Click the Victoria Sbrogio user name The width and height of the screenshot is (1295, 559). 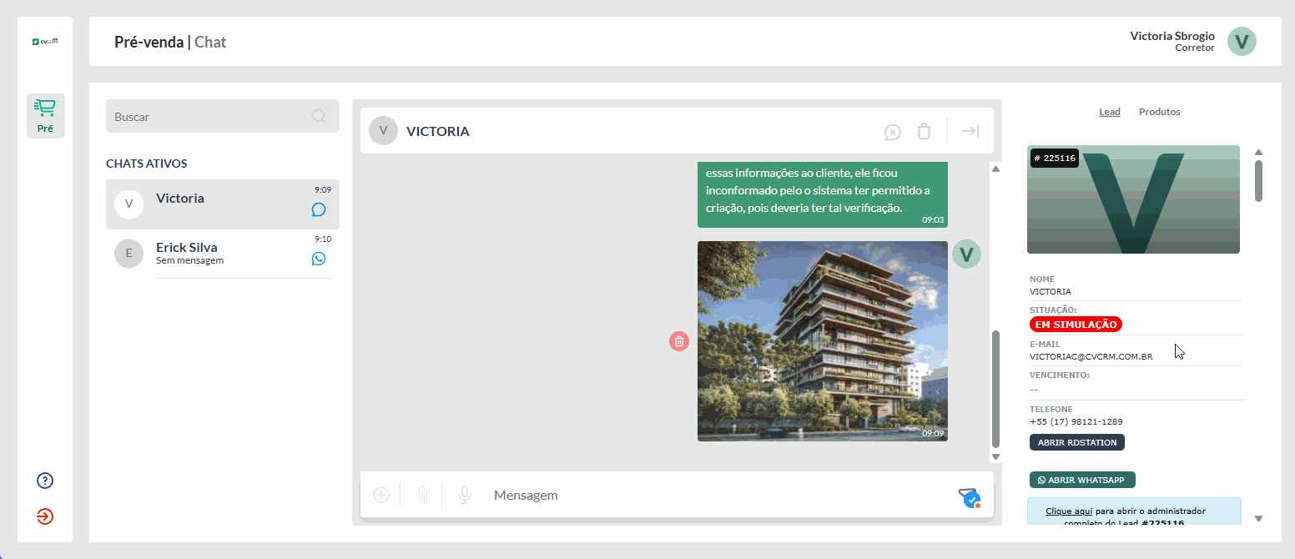[1172, 36]
